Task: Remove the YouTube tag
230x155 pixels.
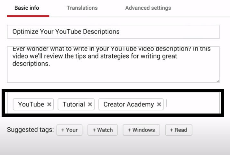Action: point(49,105)
